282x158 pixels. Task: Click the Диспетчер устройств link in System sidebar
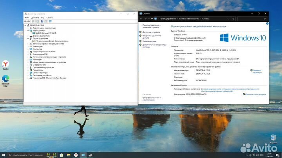pyautogui.click(x=151, y=32)
